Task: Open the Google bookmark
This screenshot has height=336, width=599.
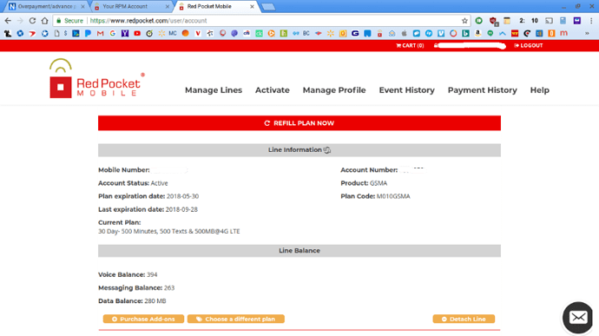Action: (112, 33)
